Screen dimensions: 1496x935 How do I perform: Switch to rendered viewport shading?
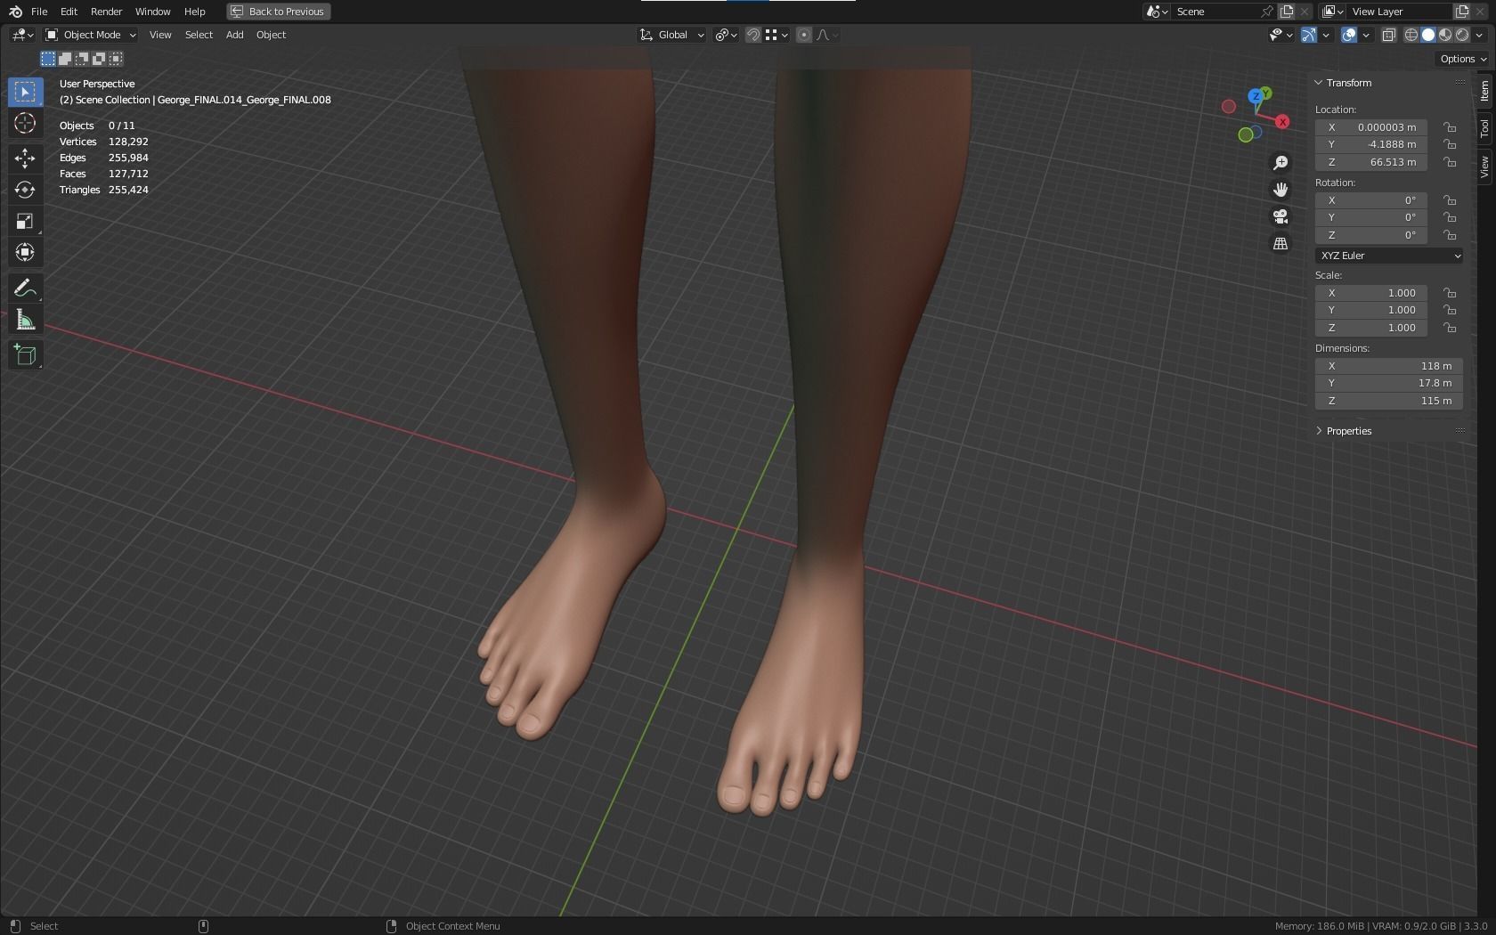(x=1462, y=35)
